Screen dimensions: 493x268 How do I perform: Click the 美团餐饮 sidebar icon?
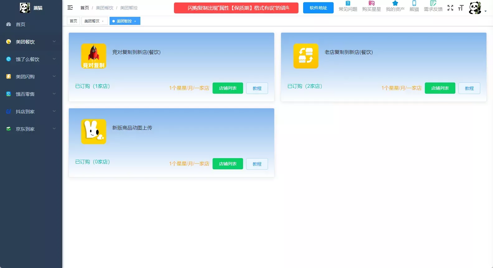pyautogui.click(x=9, y=42)
